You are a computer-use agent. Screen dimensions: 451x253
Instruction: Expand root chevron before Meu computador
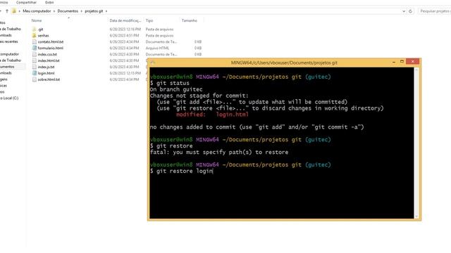[x=19, y=11]
